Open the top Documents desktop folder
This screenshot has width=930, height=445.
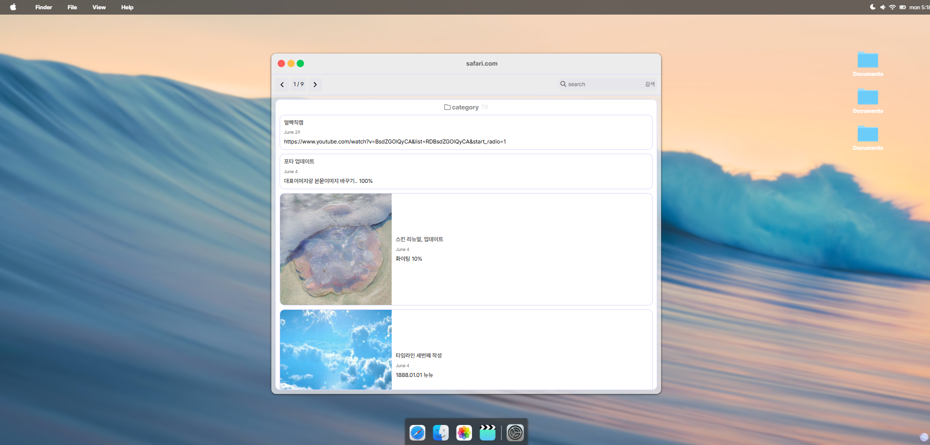coord(868,64)
